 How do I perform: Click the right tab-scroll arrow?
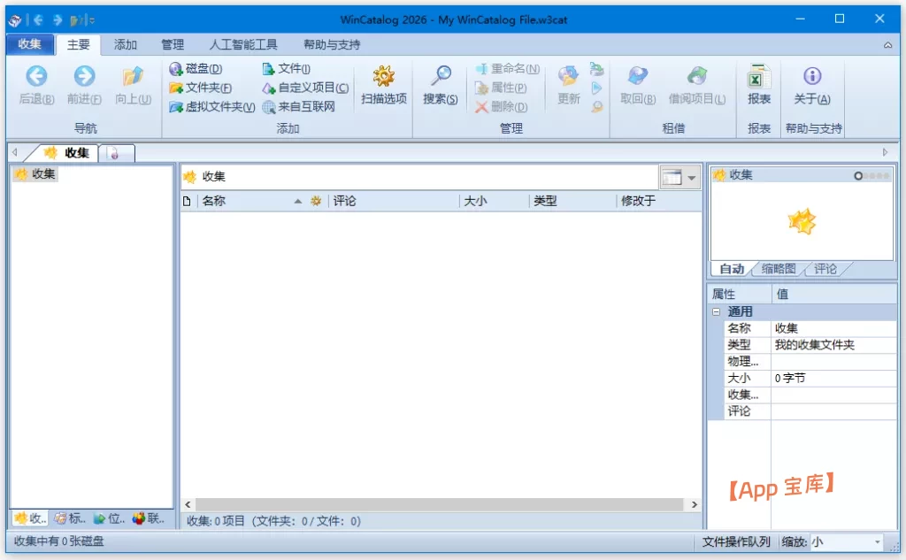885,152
